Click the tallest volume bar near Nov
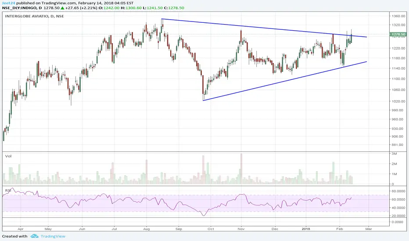 click(x=241, y=169)
